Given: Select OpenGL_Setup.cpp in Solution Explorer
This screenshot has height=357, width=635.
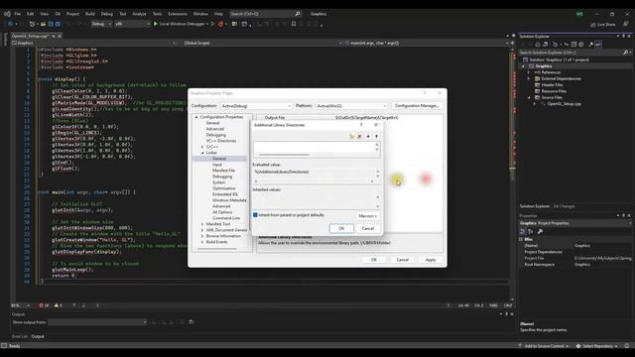Looking at the screenshot, I should (x=565, y=104).
